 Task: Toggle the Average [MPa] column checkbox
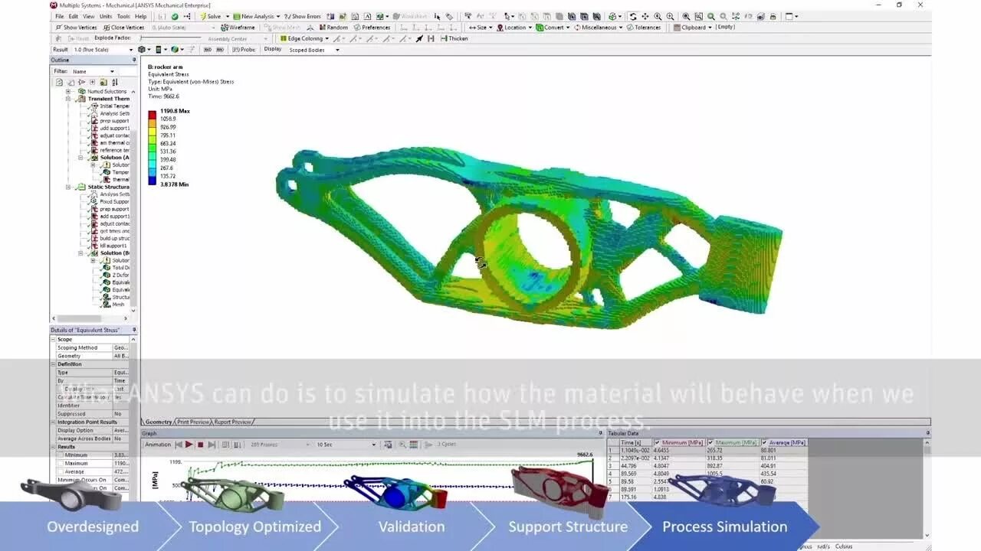point(764,442)
